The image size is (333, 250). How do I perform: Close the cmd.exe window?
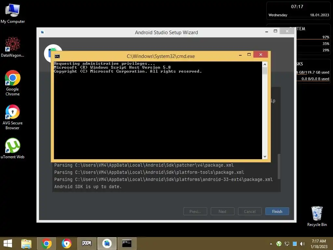point(260,55)
